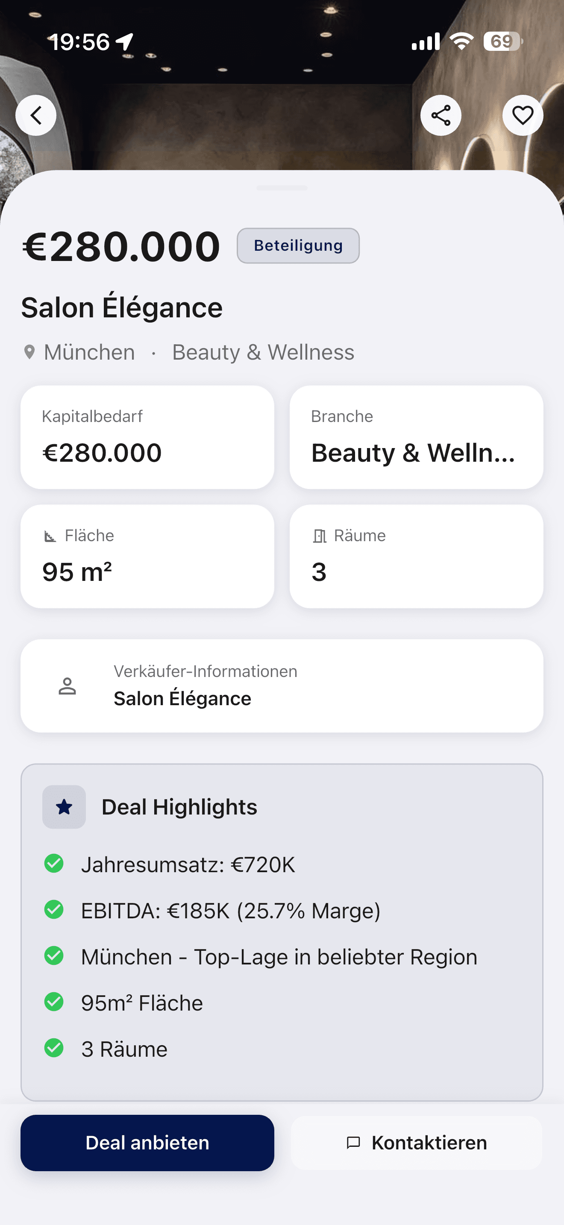The width and height of the screenshot is (564, 1225).
Task: Open the Kapitalbedarf card
Action: [147, 437]
